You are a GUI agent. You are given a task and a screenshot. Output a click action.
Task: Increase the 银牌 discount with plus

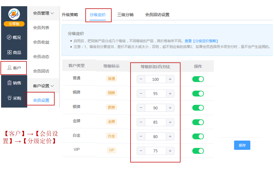click(x=170, y=108)
